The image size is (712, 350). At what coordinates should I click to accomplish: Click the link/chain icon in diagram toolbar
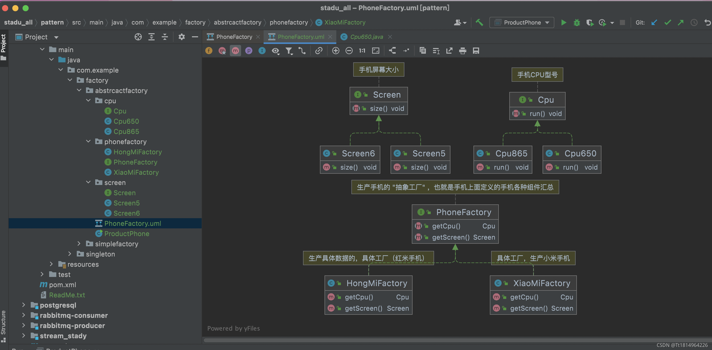[318, 51]
